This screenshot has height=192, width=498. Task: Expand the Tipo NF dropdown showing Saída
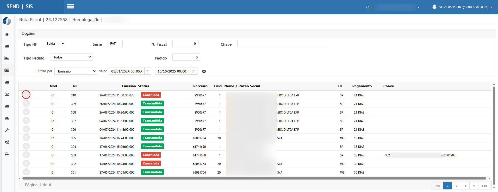pos(54,44)
